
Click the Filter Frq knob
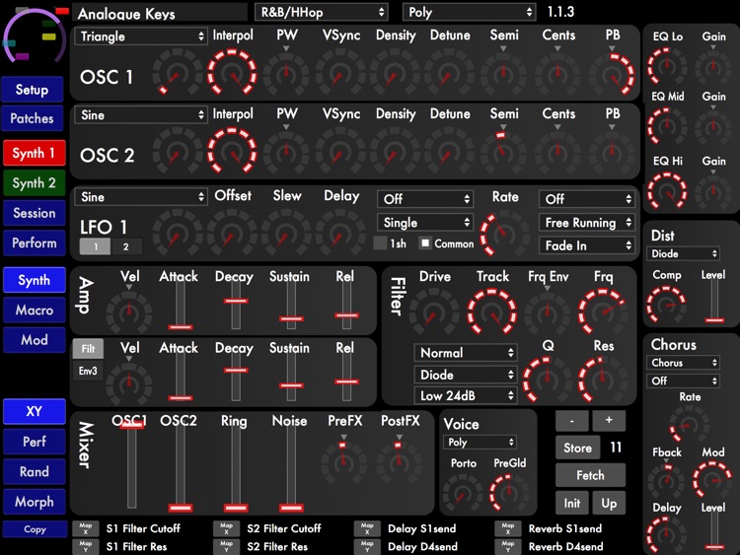pos(603,312)
